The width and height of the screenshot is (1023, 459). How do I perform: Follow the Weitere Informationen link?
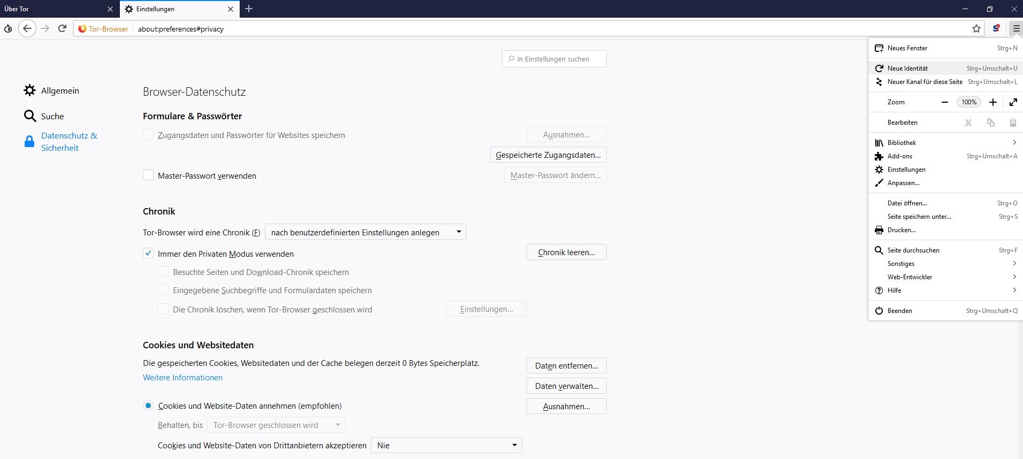click(x=182, y=378)
